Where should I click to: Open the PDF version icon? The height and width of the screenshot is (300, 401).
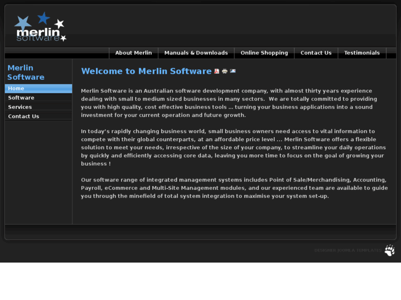[x=217, y=71]
